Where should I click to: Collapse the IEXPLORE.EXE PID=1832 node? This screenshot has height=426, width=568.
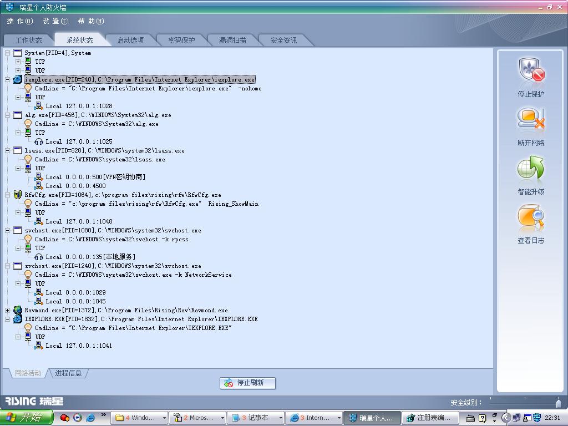pyautogui.click(x=7, y=319)
